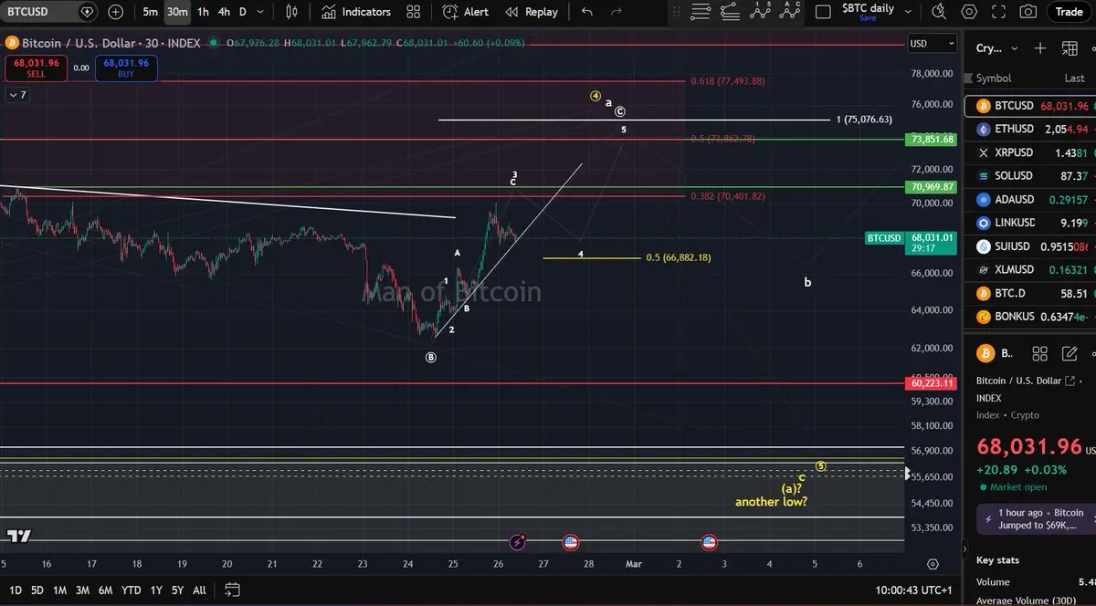Image resolution: width=1096 pixels, height=606 pixels.
Task: Click Save under $BTC daily
Action: [x=868, y=19]
